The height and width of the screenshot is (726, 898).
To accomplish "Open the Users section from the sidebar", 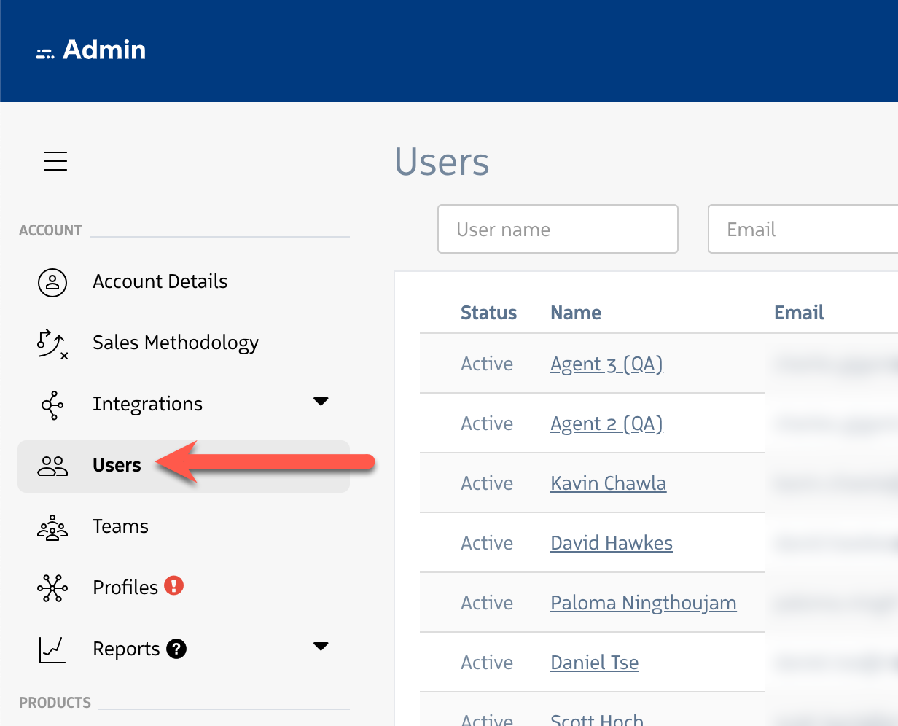I will [117, 465].
